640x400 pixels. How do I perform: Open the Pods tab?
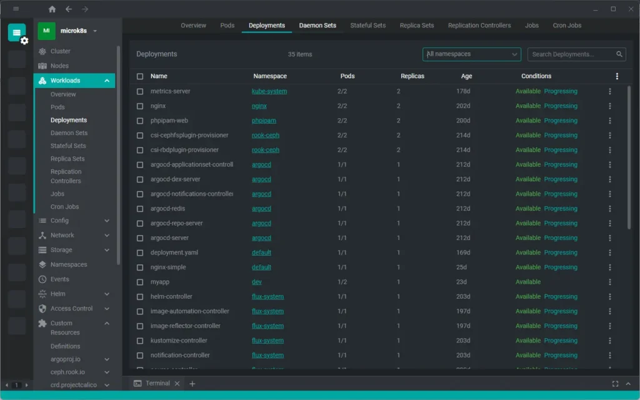click(x=227, y=25)
